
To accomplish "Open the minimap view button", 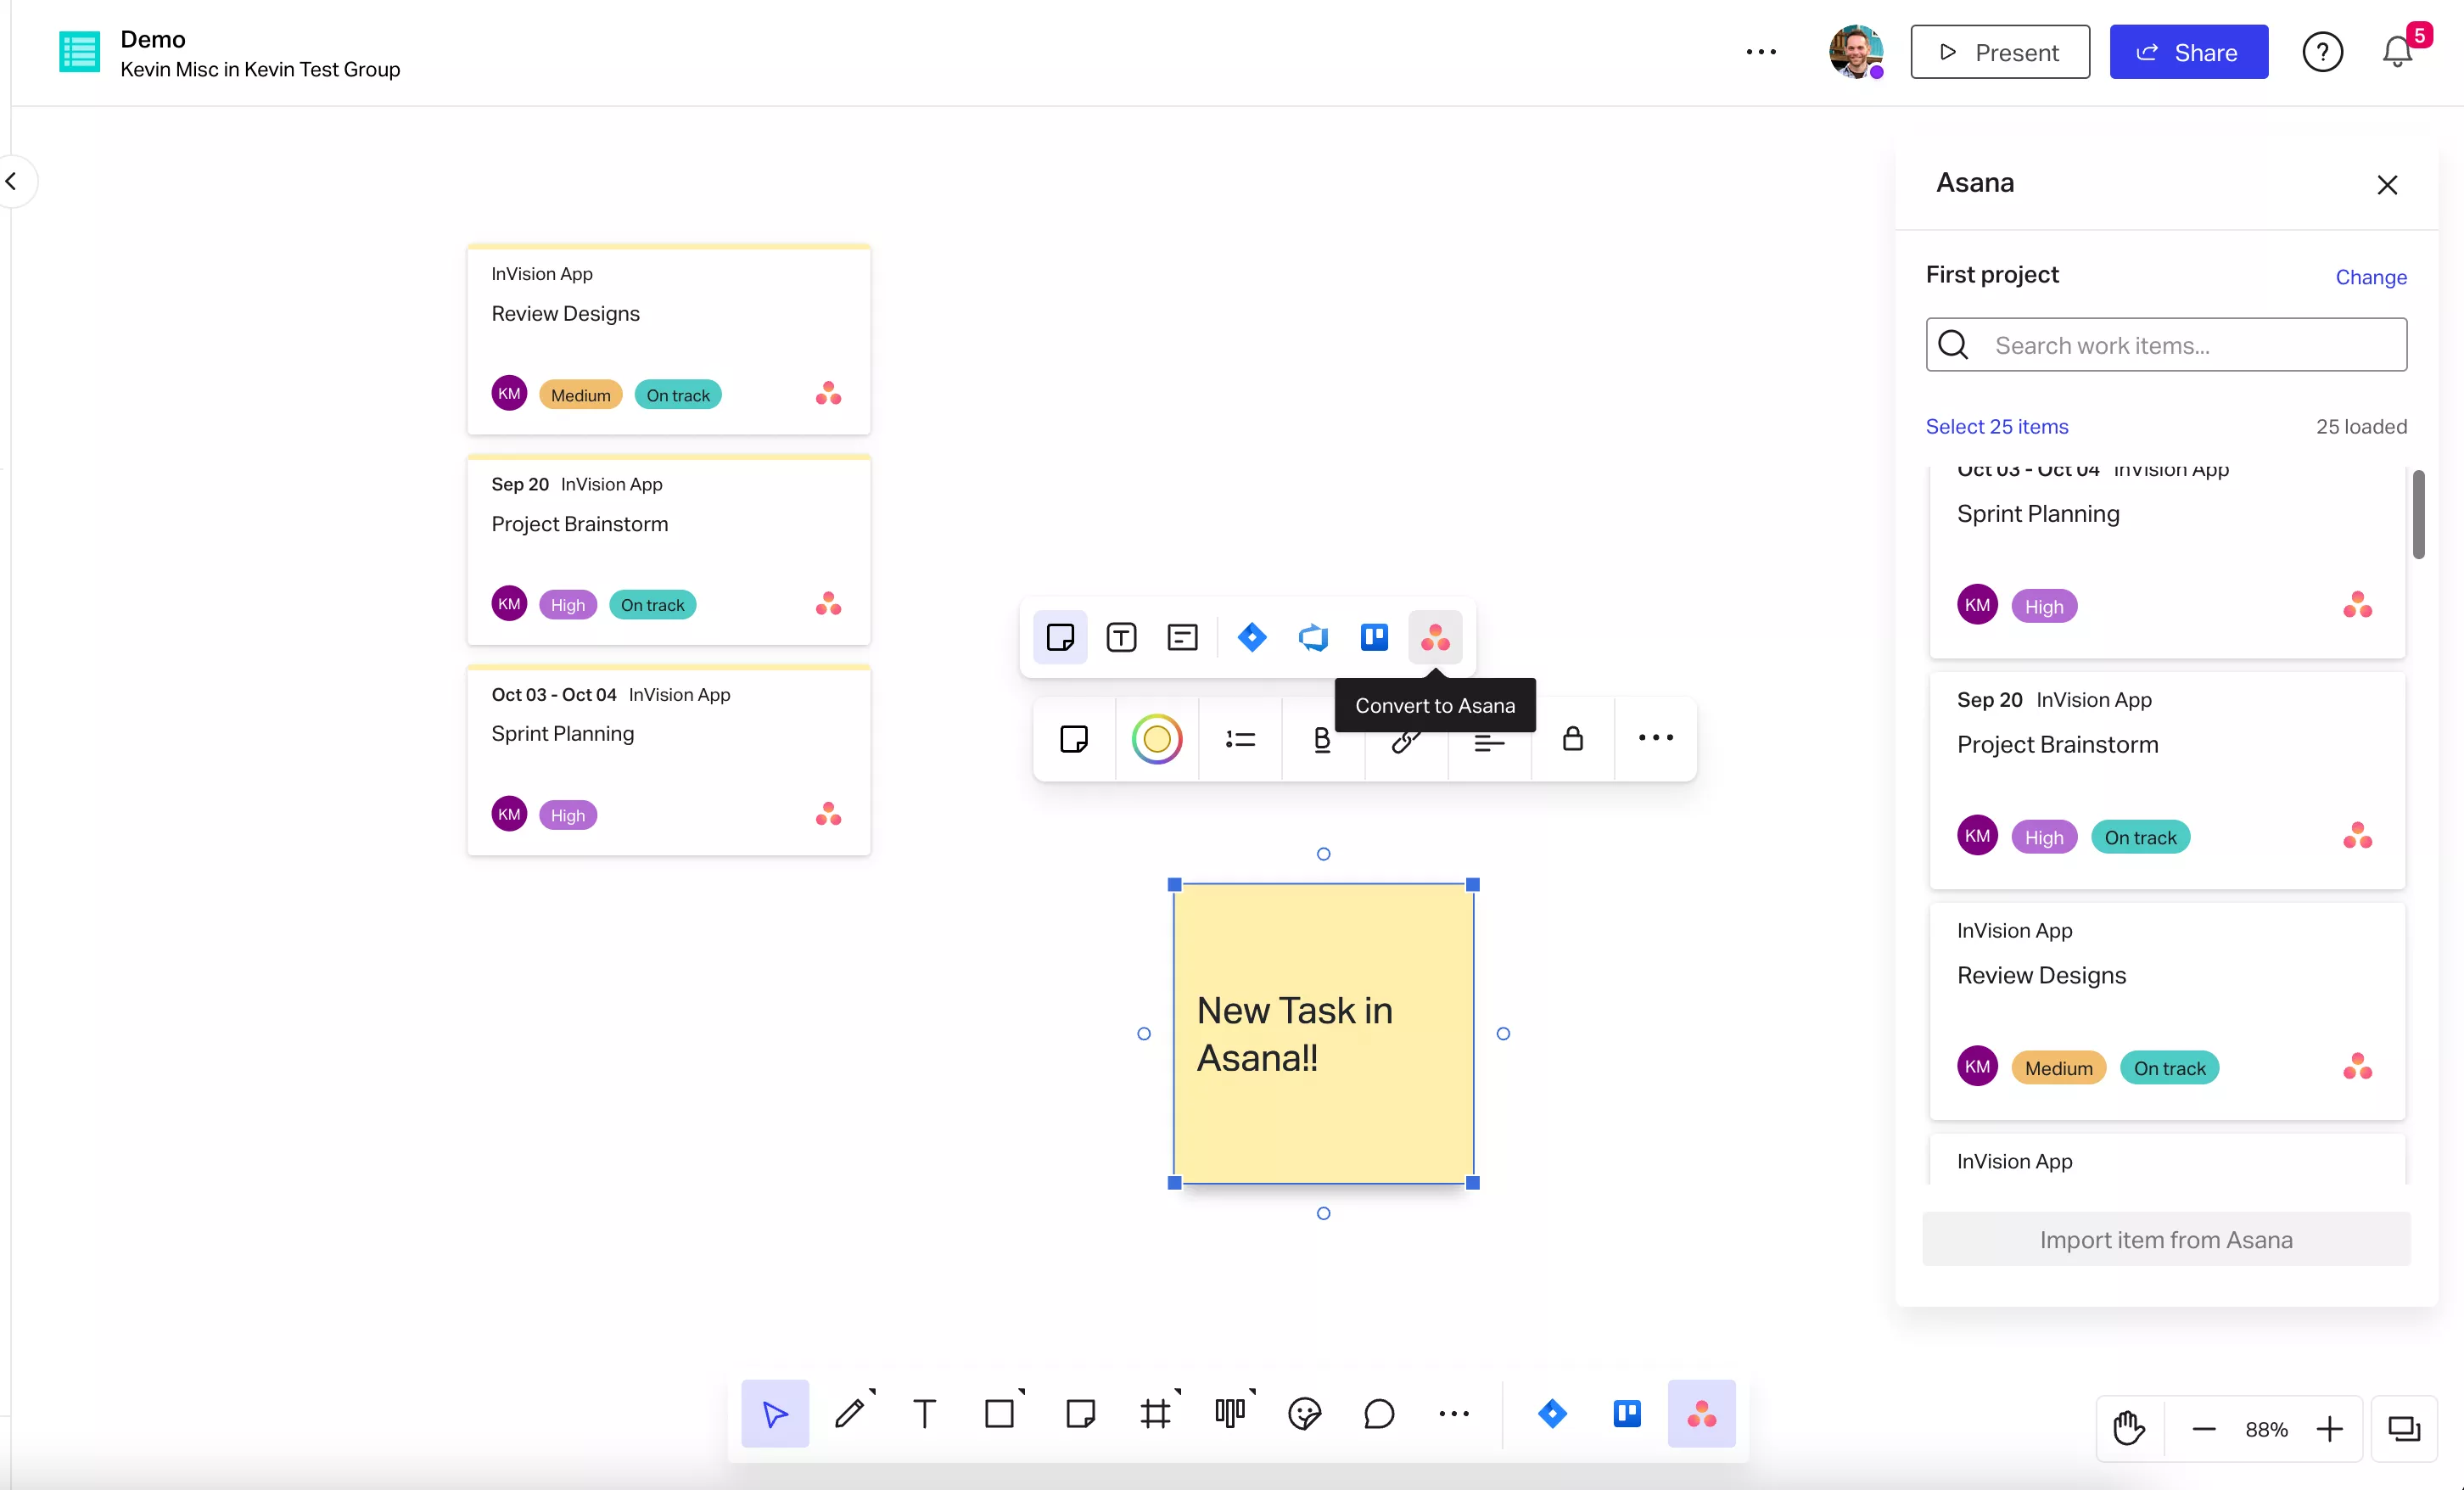I will 2404,1429.
